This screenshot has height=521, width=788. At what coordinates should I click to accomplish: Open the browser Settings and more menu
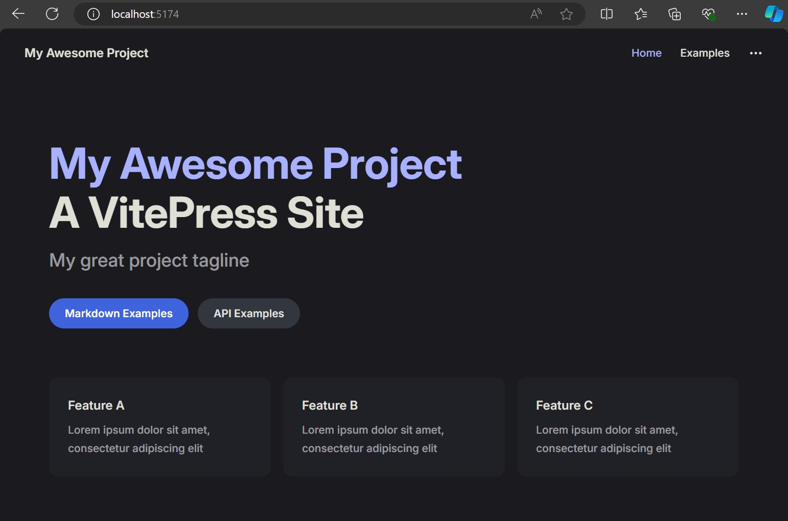[742, 14]
